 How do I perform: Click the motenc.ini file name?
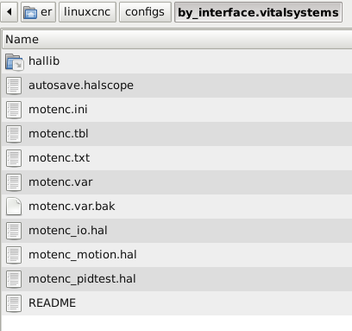[58, 110]
